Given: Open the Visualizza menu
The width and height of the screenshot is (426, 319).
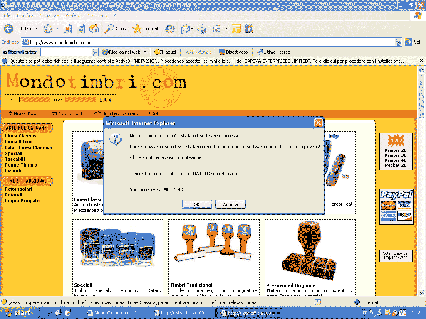Looking at the screenshot, I should [x=50, y=15].
